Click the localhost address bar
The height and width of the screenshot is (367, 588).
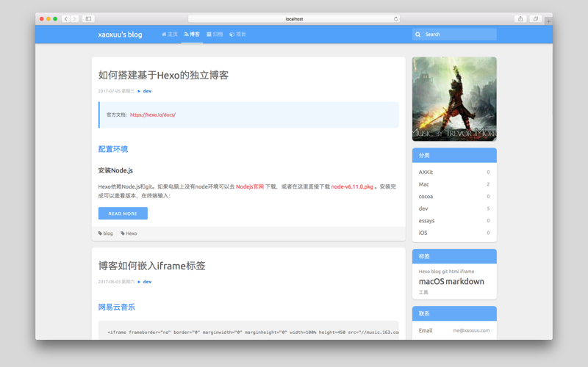click(x=294, y=19)
